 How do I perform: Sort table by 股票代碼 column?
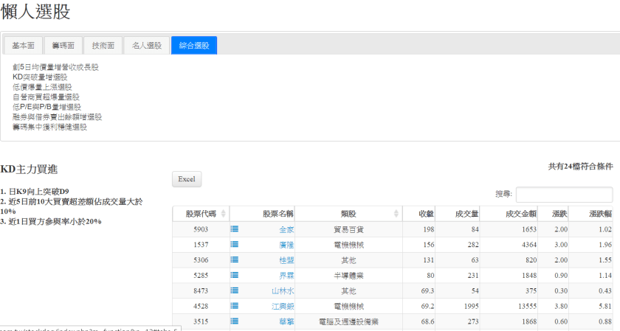click(200, 214)
